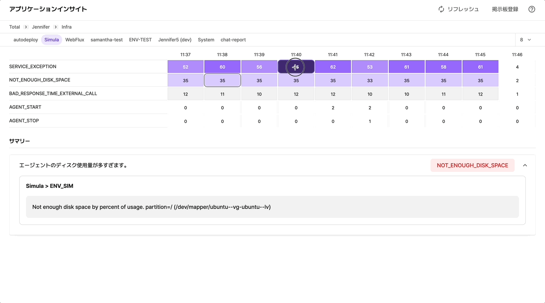
Task: Select AGENT_START cell at 11:41
Action: click(333, 108)
